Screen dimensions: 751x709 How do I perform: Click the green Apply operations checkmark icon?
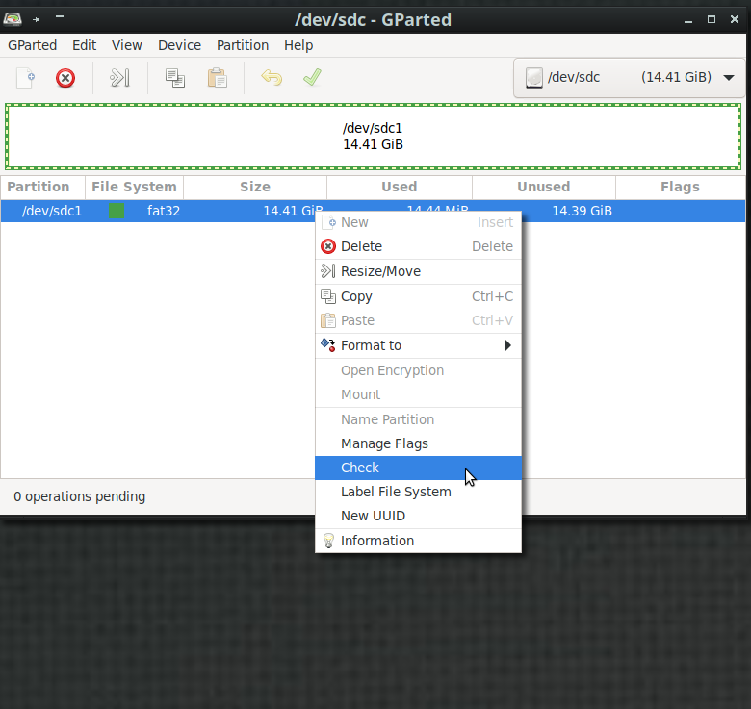coord(312,78)
